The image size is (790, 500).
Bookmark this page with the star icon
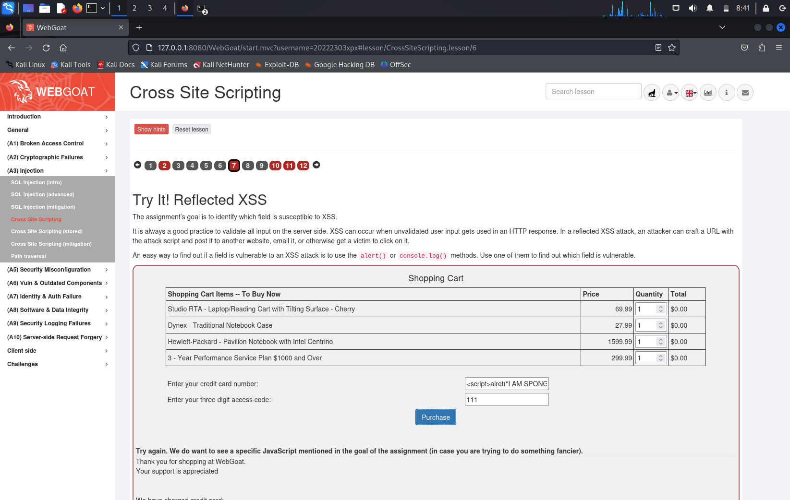pyautogui.click(x=672, y=48)
